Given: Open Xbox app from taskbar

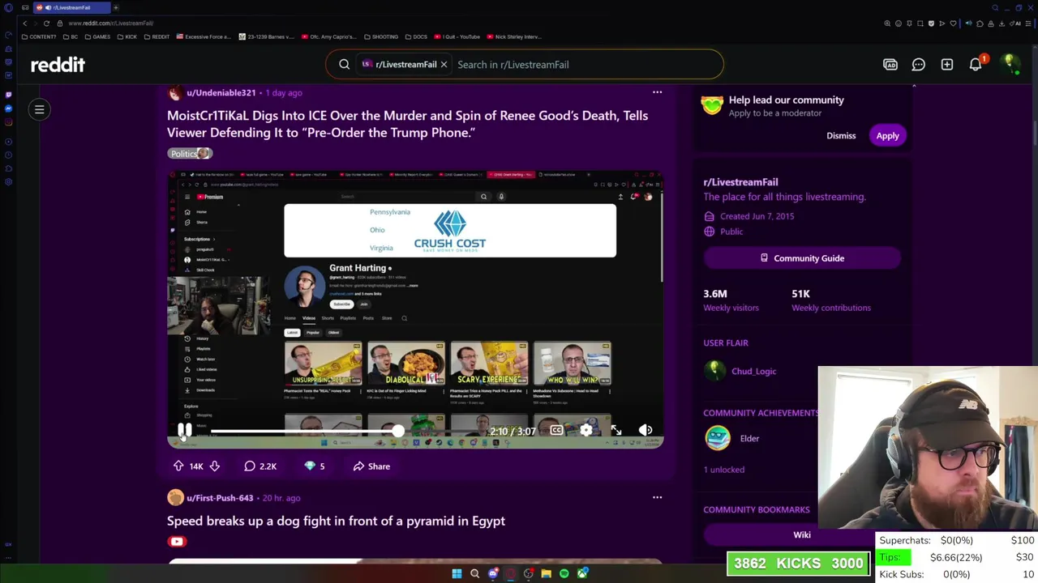Looking at the screenshot, I should [581, 573].
